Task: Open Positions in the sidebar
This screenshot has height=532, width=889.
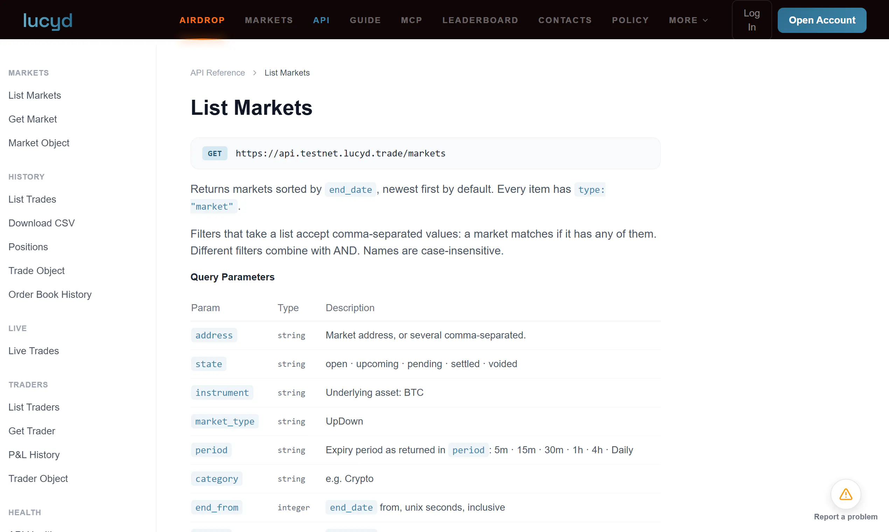Action: tap(28, 247)
